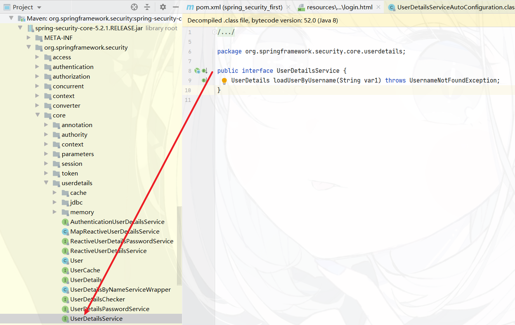
Task: Select the AuthenticationUserDetailsService interface
Action: (x=117, y=222)
